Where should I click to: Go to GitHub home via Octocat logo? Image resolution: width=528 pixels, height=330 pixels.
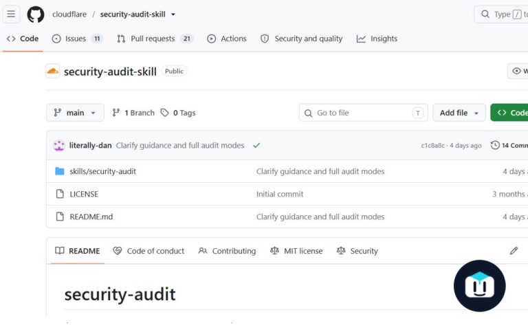(x=35, y=14)
